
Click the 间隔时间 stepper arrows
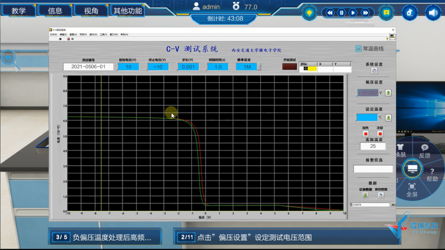click(x=207, y=67)
